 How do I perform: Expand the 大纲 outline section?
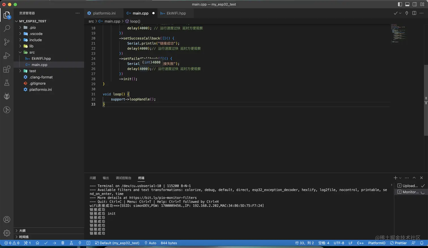click(22, 231)
